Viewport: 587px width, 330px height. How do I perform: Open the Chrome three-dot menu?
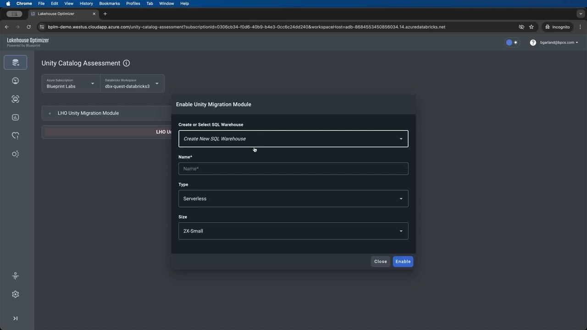tap(581, 27)
